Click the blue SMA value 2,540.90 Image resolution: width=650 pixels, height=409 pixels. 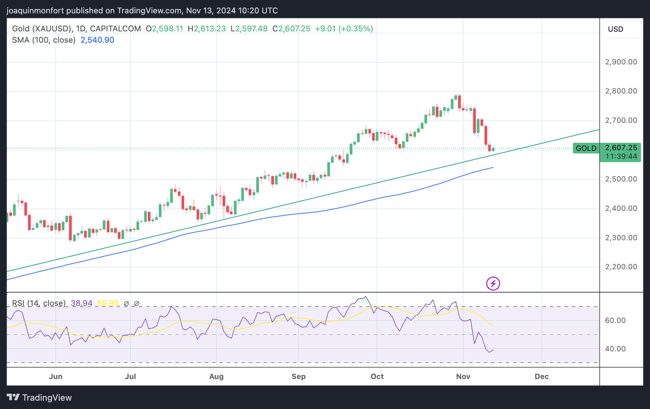pyautogui.click(x=97, y=40)
